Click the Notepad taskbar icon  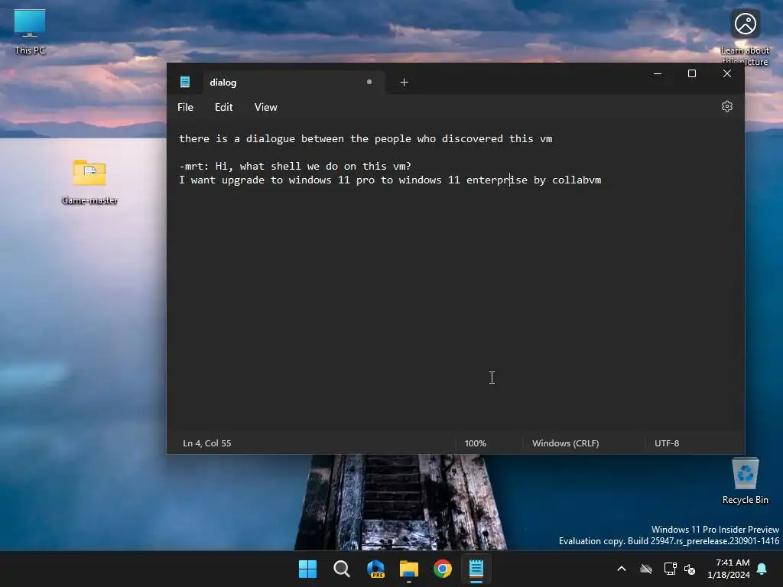pos(476,569)
